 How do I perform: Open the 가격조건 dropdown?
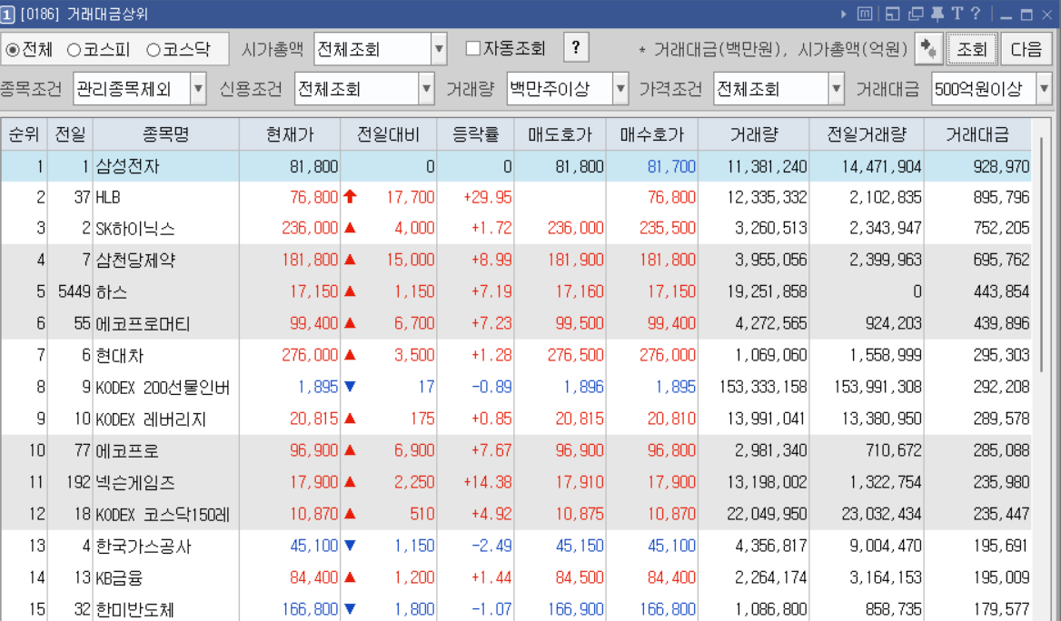pos(837,89)
